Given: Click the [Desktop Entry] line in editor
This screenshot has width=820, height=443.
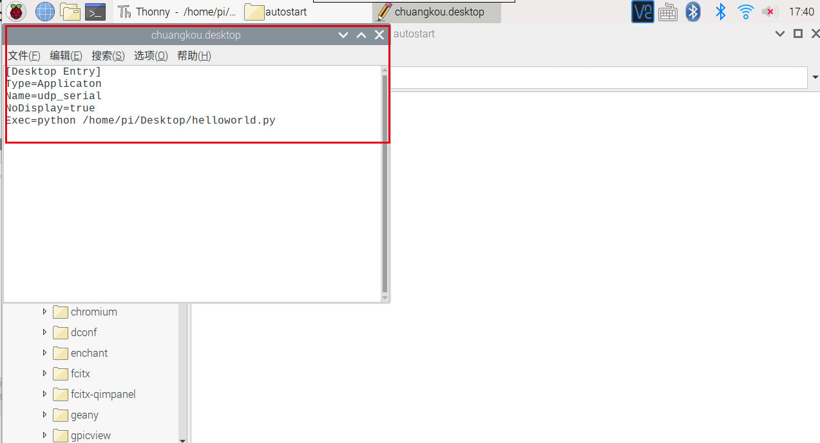Looking at the screenshot, I should [x=53, y=71].
